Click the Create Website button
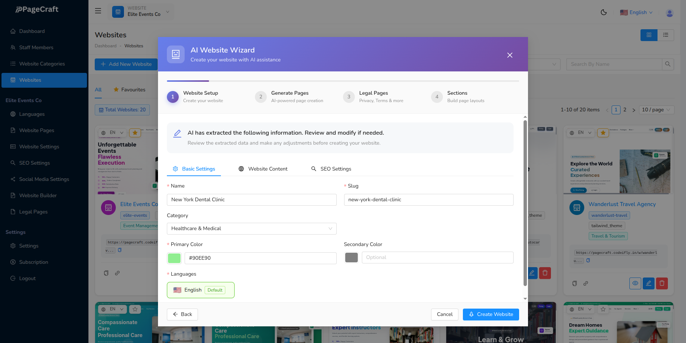 [491, 314]
